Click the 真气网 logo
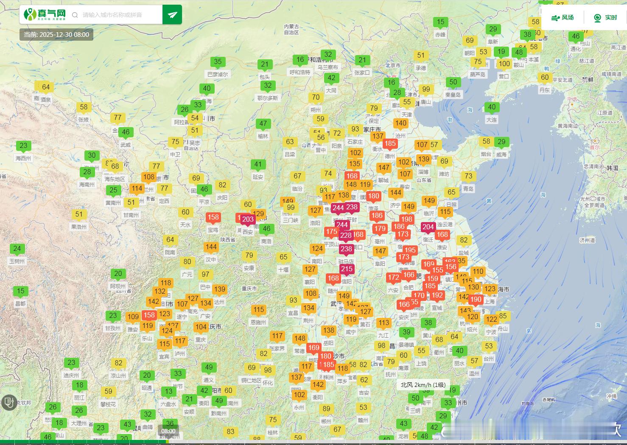Viewport: 627px width, 445px height. pyautogui.click(x=45, y=14)
